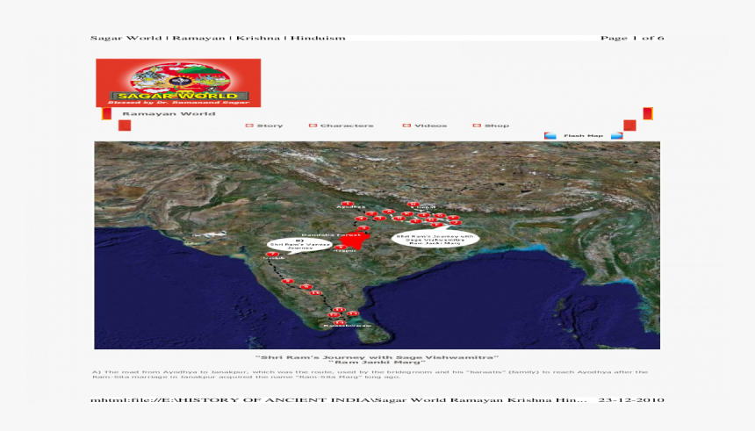The height and width of the screenshot is (431, 755).
Task: Click the Sagar World logo banner
Action: tap(178, 83)
